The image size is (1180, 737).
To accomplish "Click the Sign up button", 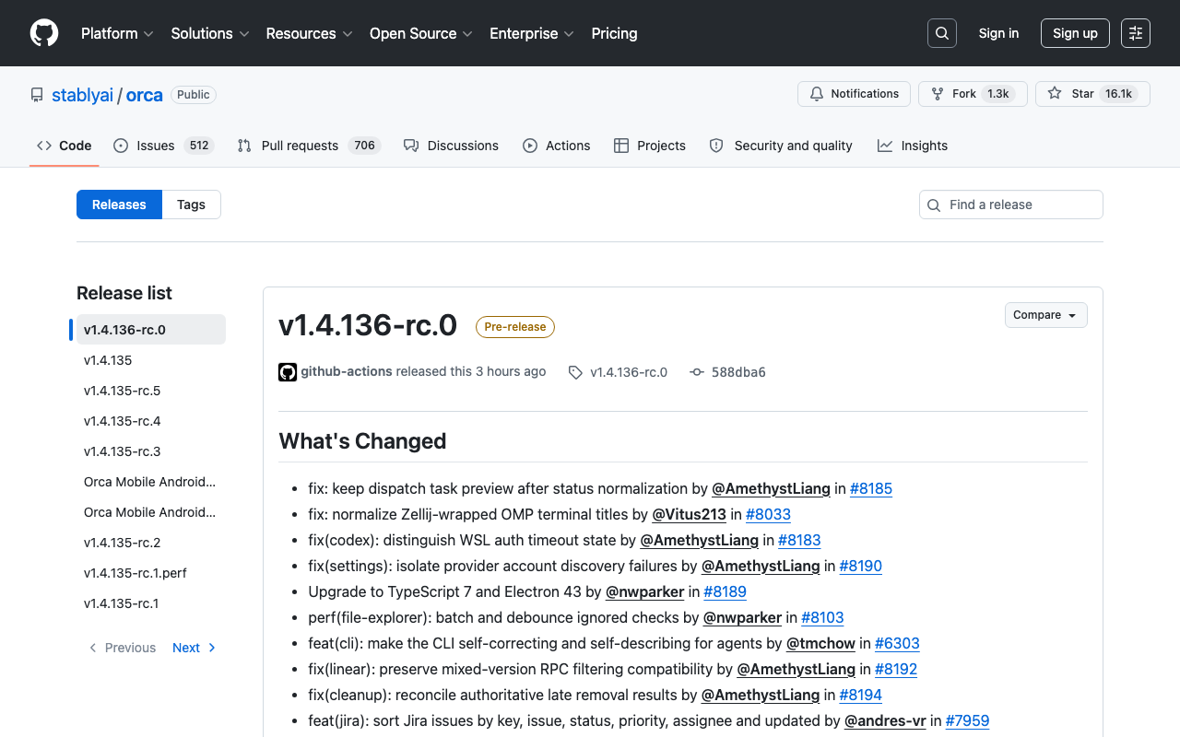I will tap(1075, 33).
